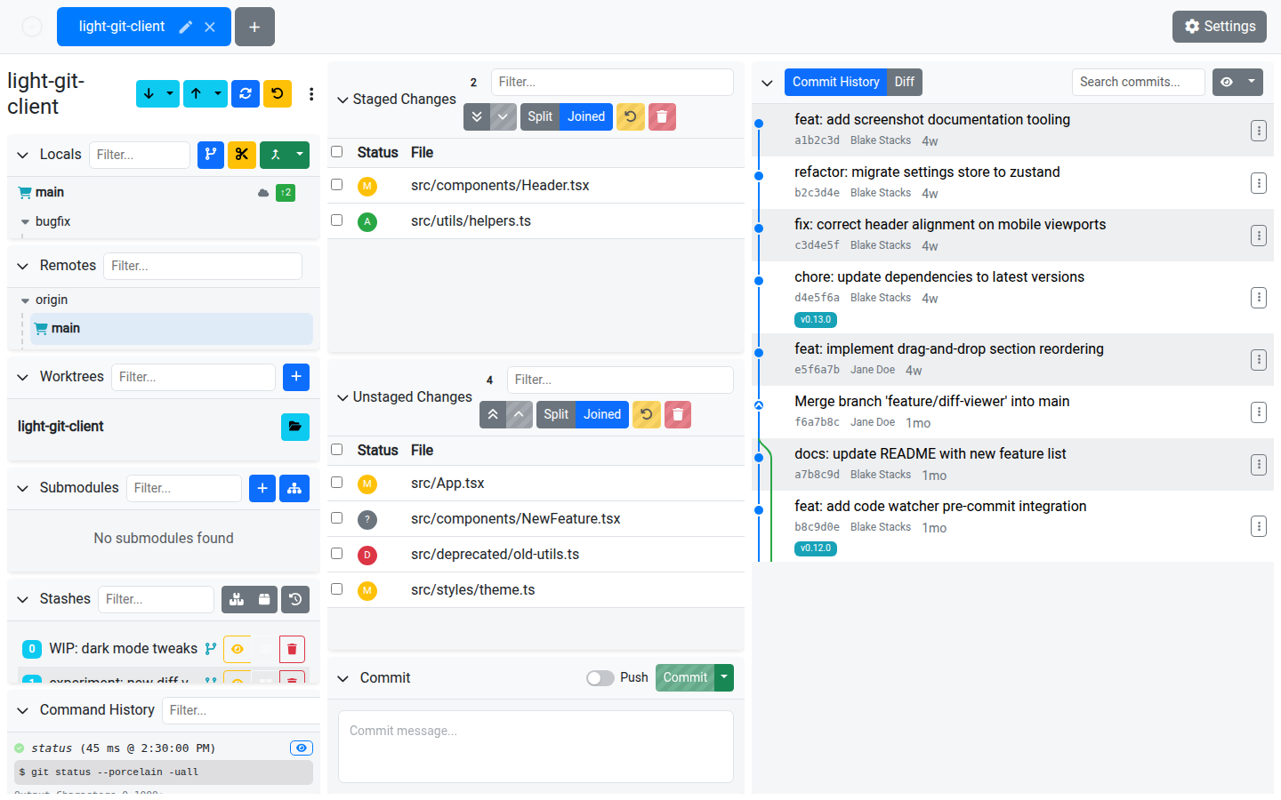Viewport: 1281px width, 800px height.
Task: Delete the WIP dark mode tweaks stash
Action: click(292, 649)
